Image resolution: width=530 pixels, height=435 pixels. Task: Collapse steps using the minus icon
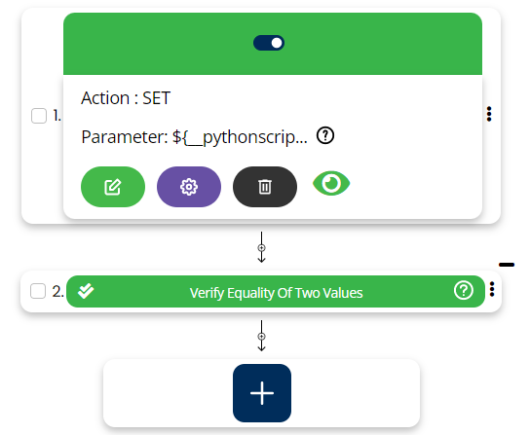(507, 265)
